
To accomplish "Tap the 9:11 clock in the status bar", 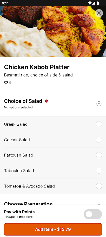I will [5, 3].
